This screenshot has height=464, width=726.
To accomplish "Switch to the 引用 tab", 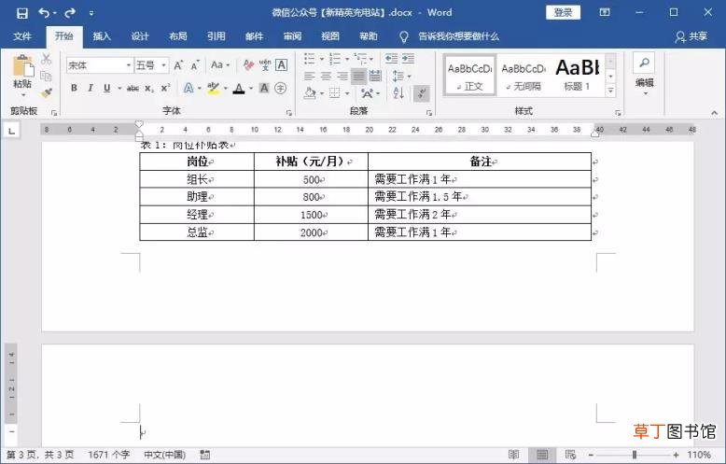I will tap(216, 36).
